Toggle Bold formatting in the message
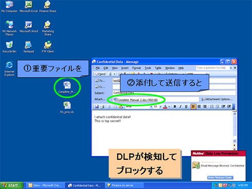 coord(175,106)
